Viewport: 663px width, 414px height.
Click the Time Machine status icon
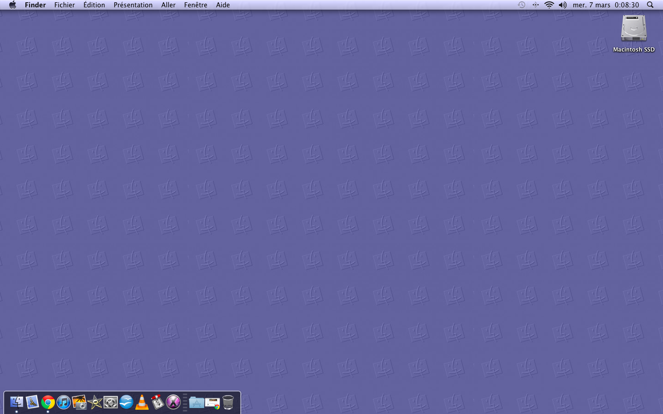click(522, 5)
